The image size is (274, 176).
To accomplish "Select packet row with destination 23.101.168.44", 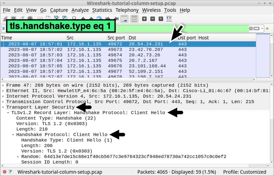I will coord(128,66).
